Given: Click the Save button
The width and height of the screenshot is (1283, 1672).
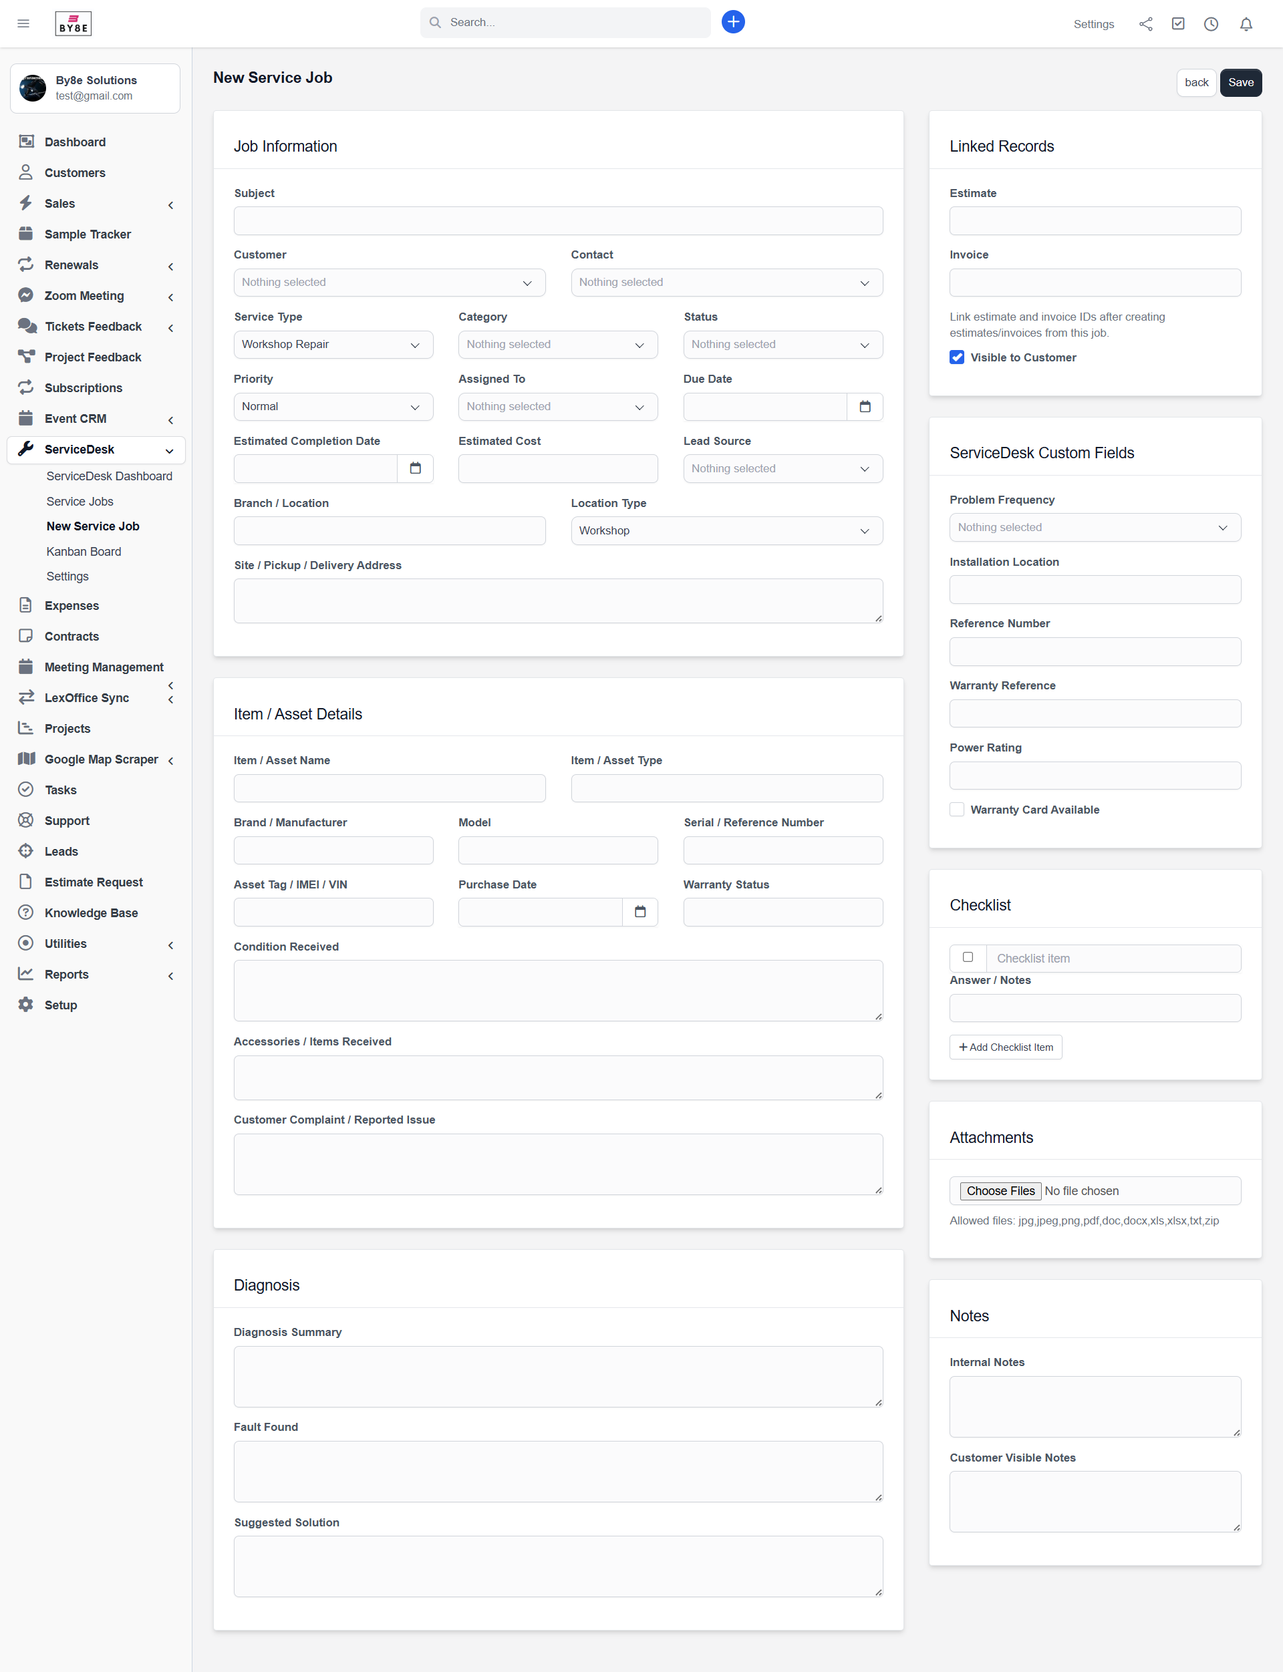Looking at the screenshot, I should [x=1240, y=82].
